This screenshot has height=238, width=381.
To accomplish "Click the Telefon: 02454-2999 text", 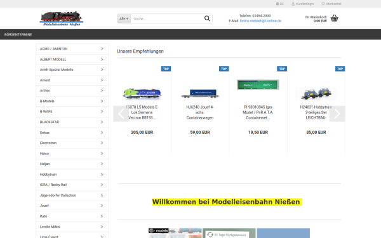I will click(x=255, y=16).
